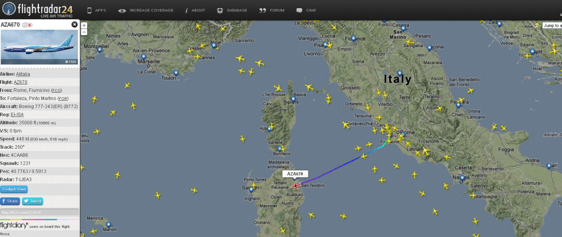Select airport pin near Bonifacio
The height and width of the screenshot is (237, 562).
pyautogui.click(x=279, y=149)
